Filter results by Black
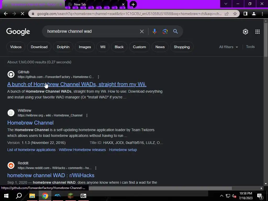Image resolution: width=268 pixels, height=201 pixels. pyautogui.click(x=119, y=47)
